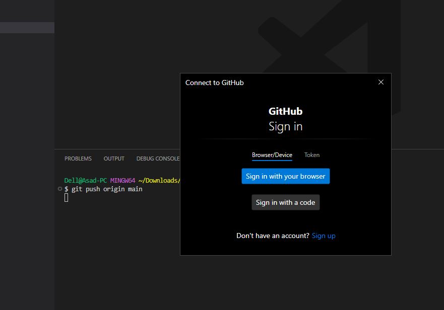Select the Browser/Device tab

[x=272, y=155]
